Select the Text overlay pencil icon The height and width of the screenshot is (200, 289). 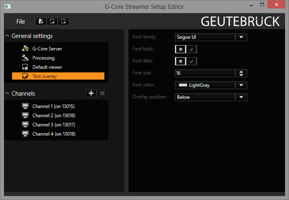click(x=25, y=76)
